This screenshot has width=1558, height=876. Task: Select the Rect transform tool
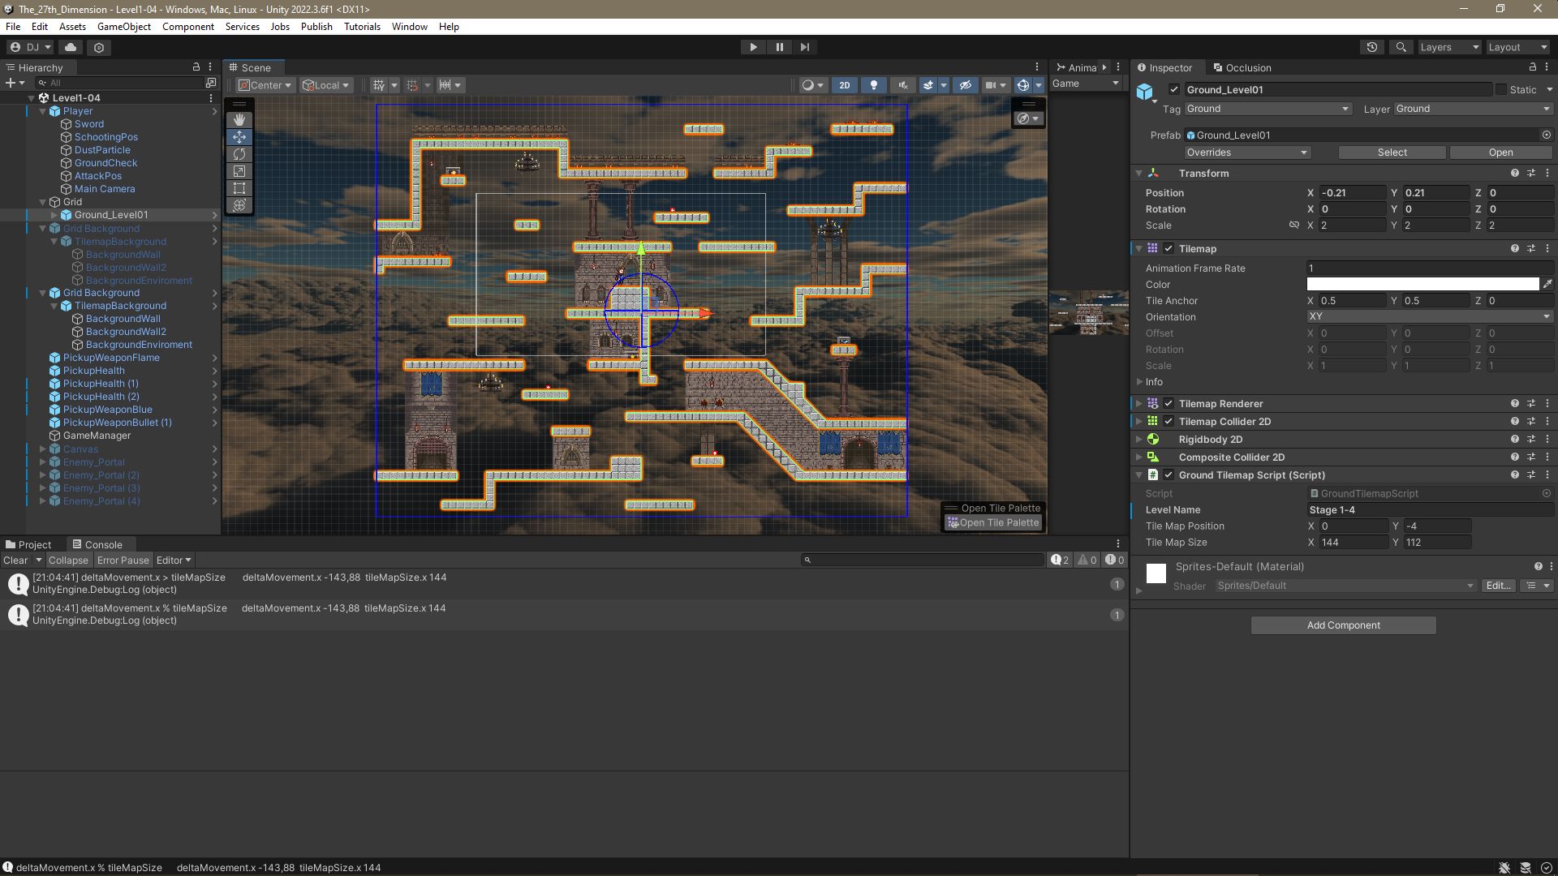[x=239, y=188]
